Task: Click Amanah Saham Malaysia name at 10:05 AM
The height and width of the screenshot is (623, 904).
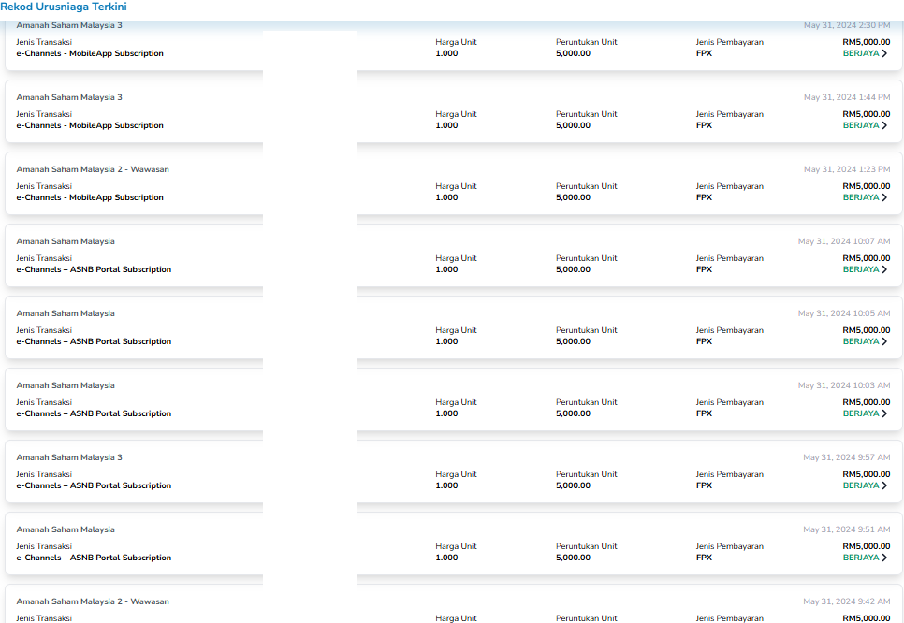Action: (x=66, y=313)
